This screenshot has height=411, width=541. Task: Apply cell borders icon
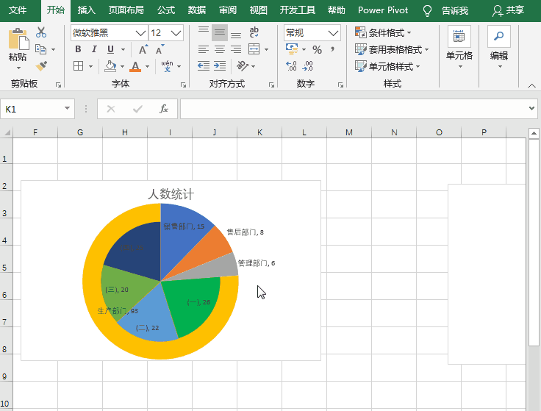point(79,66)
